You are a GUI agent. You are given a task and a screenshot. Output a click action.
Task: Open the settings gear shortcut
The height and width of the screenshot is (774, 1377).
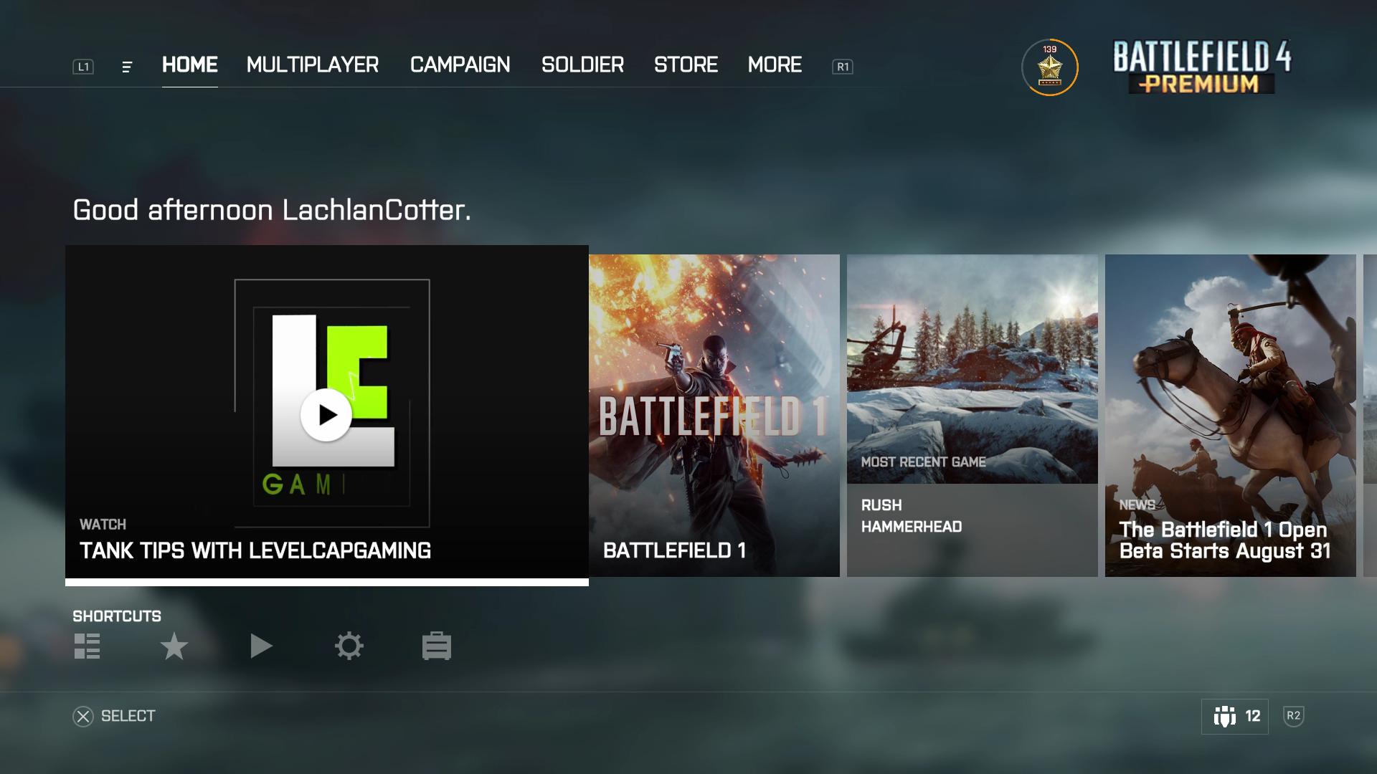click(349, 646)
